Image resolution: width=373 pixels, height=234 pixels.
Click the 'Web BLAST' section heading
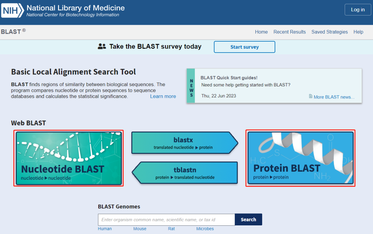[28, 123]
